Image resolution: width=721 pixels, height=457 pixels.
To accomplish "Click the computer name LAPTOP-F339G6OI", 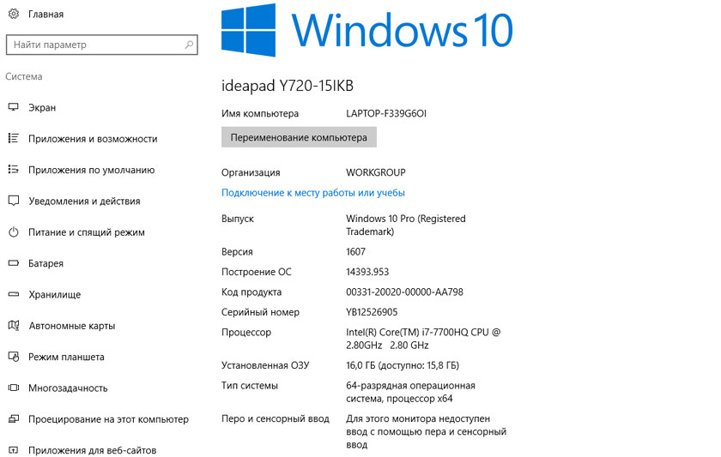I will (x=386, y=113).
